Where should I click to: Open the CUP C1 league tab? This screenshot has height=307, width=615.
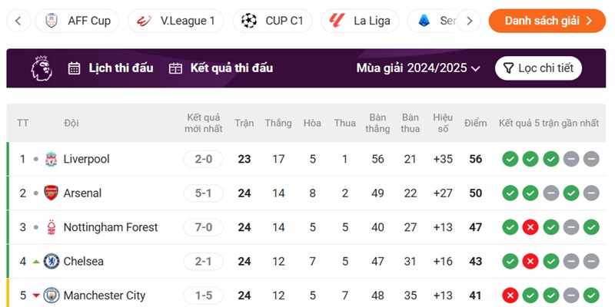272,21
